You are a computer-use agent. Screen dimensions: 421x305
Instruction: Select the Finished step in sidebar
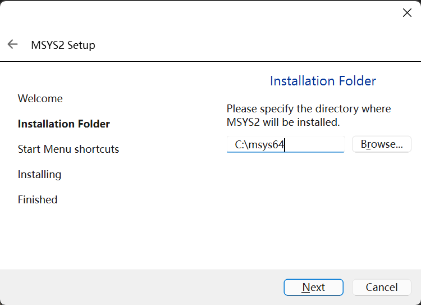click(38, 199)
